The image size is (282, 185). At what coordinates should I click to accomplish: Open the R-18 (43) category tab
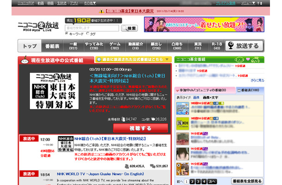pyautogui.click(x=217, y=46)
